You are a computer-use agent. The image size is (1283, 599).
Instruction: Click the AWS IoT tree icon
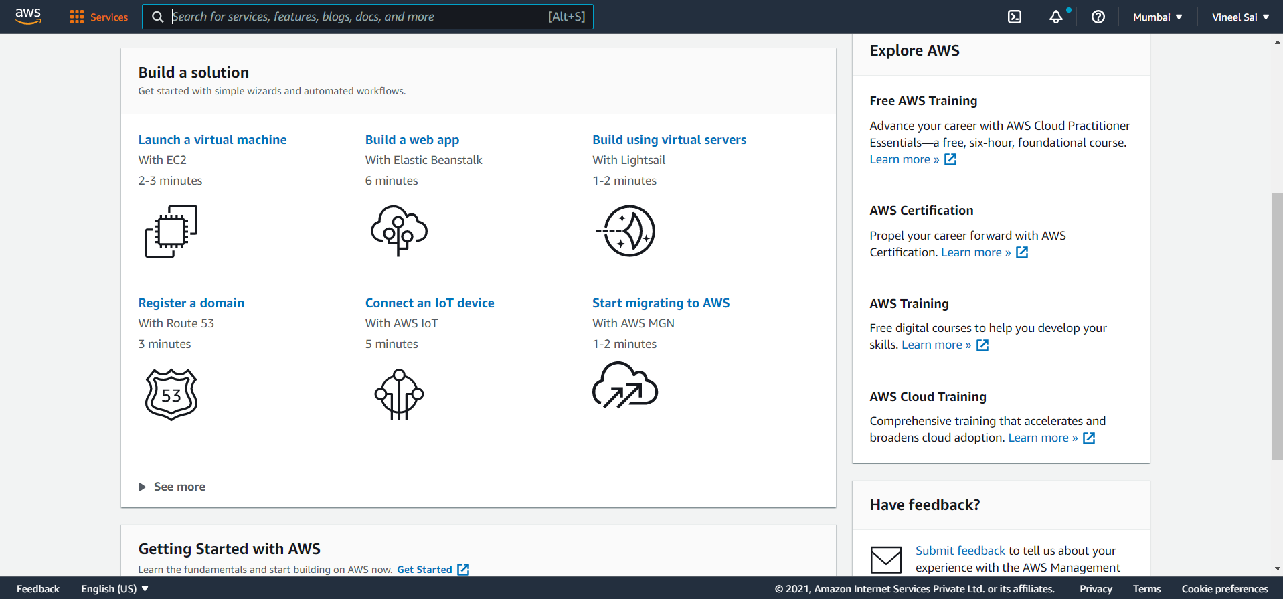399,394
